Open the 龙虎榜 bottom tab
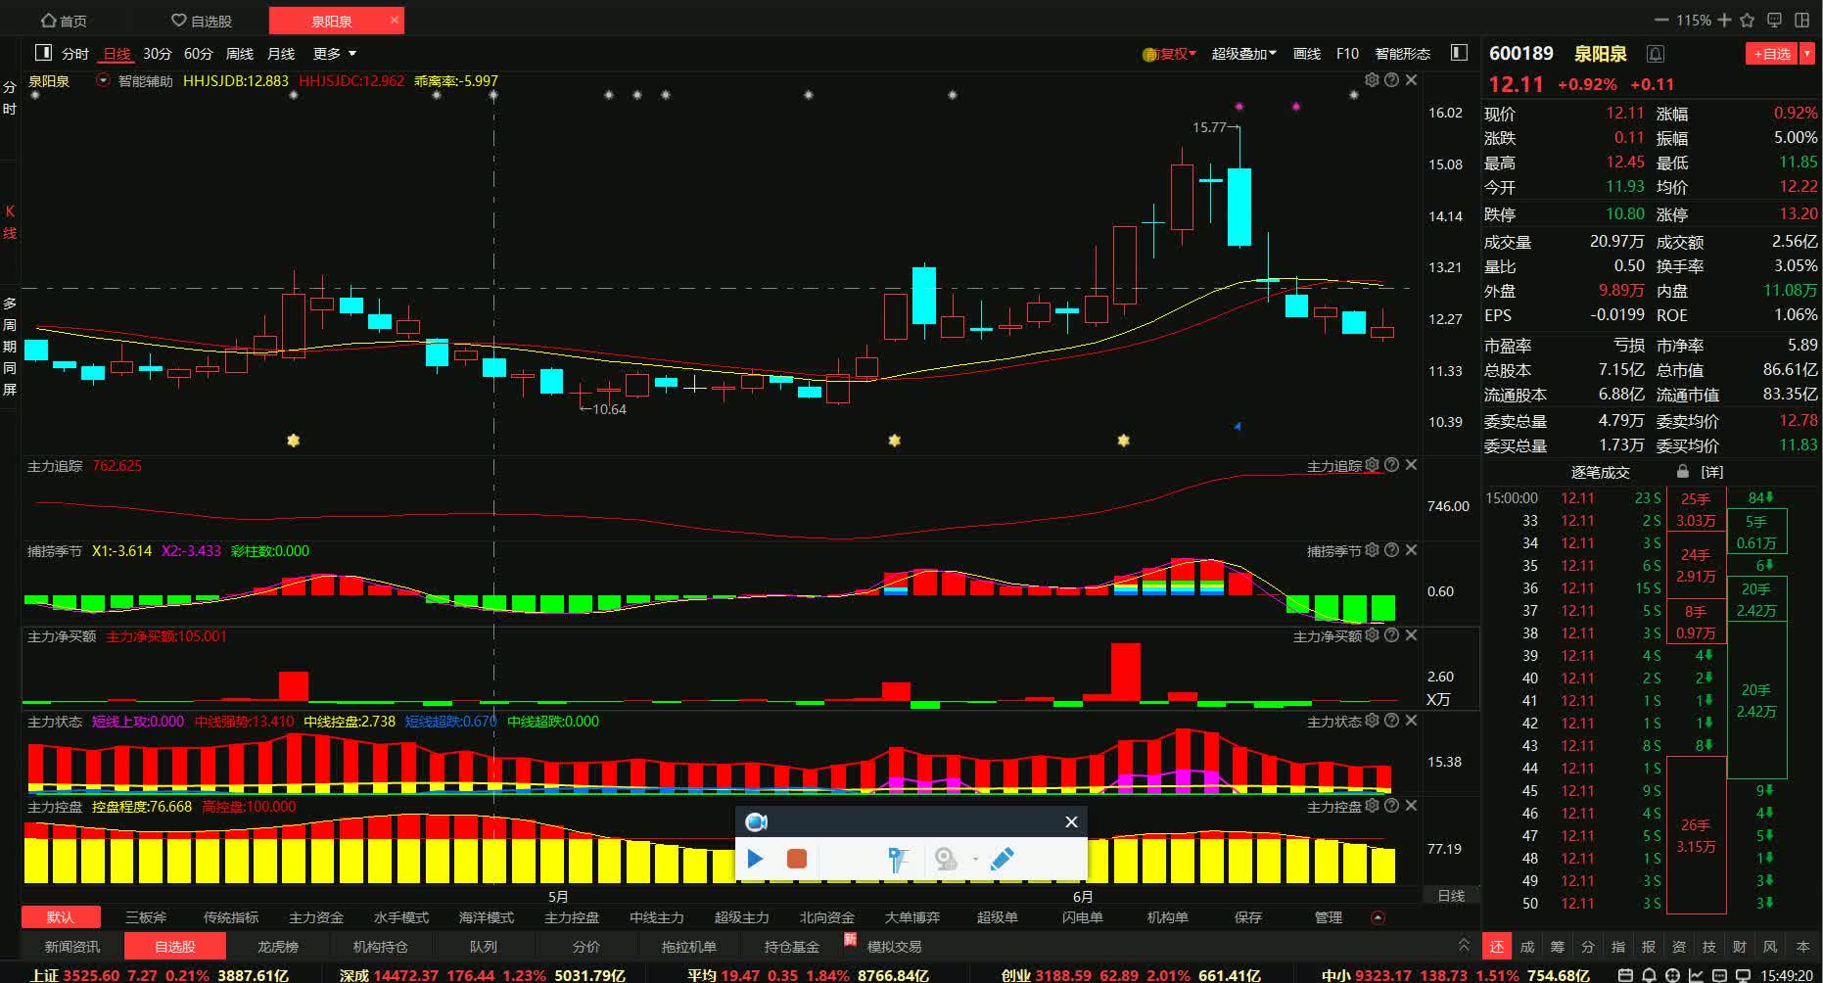 (278, 947)
